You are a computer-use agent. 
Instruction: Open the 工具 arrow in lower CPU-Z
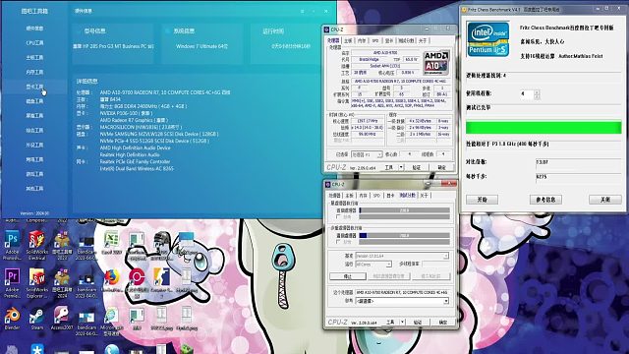(x=402, y=323)
